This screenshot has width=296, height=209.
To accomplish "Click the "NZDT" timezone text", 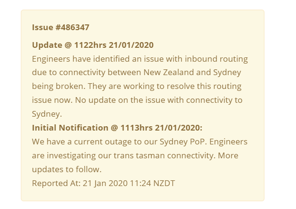I will 164,183.
